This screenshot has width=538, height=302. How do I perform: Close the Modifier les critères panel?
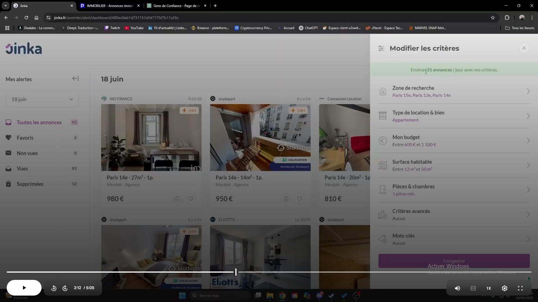524,48
